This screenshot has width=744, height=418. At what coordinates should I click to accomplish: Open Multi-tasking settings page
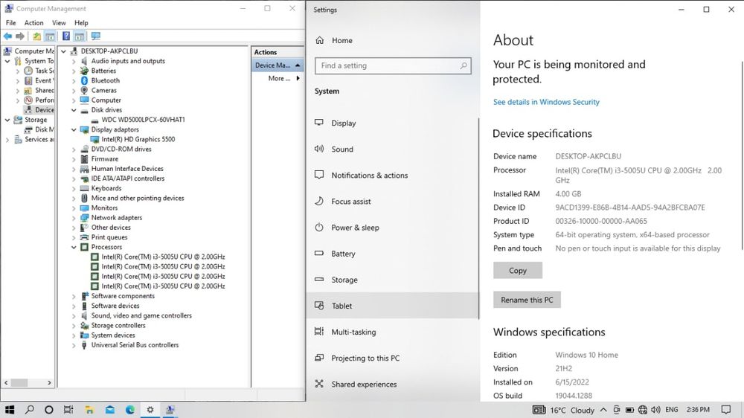click(x=392, y=332)
